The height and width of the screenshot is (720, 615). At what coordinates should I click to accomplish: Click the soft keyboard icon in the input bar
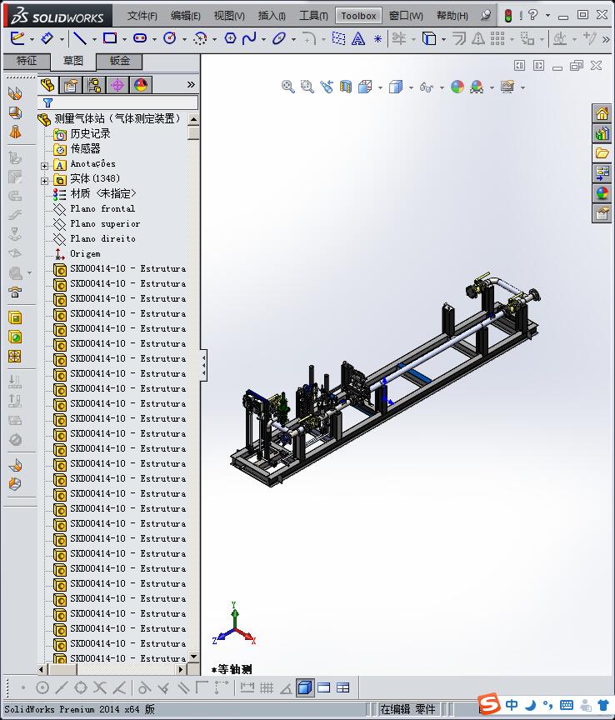tap(567, 704)
